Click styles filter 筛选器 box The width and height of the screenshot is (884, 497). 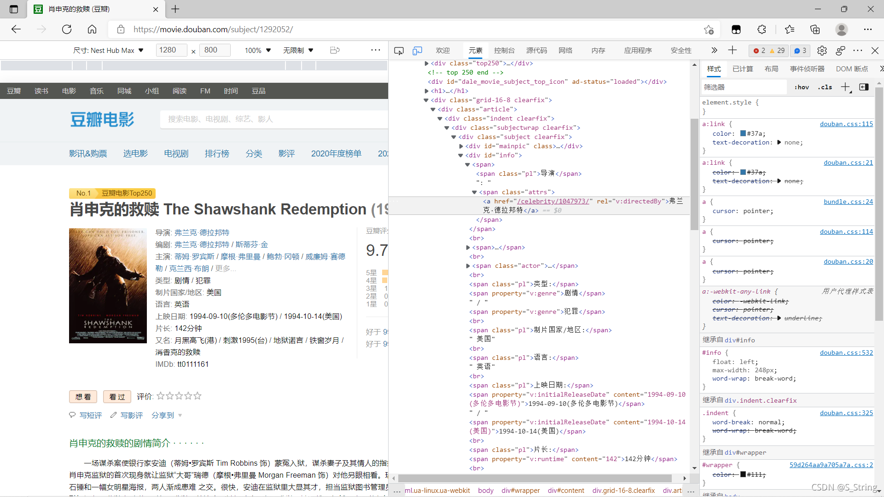[x=744, y=87]
